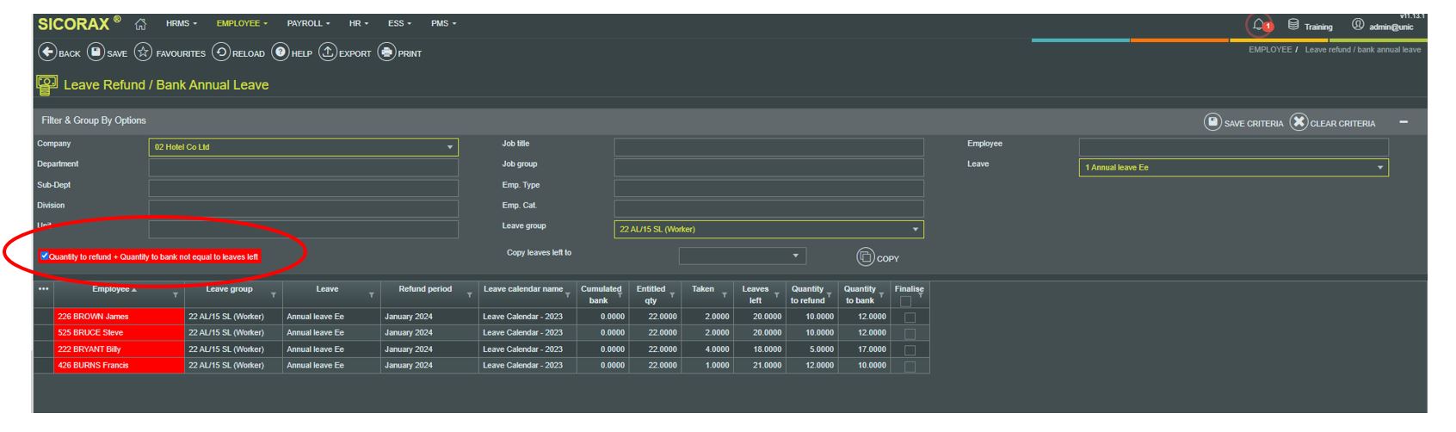Open admin@unic user account icon
The image size is (1456, 432).
(x=1358, y=25)
